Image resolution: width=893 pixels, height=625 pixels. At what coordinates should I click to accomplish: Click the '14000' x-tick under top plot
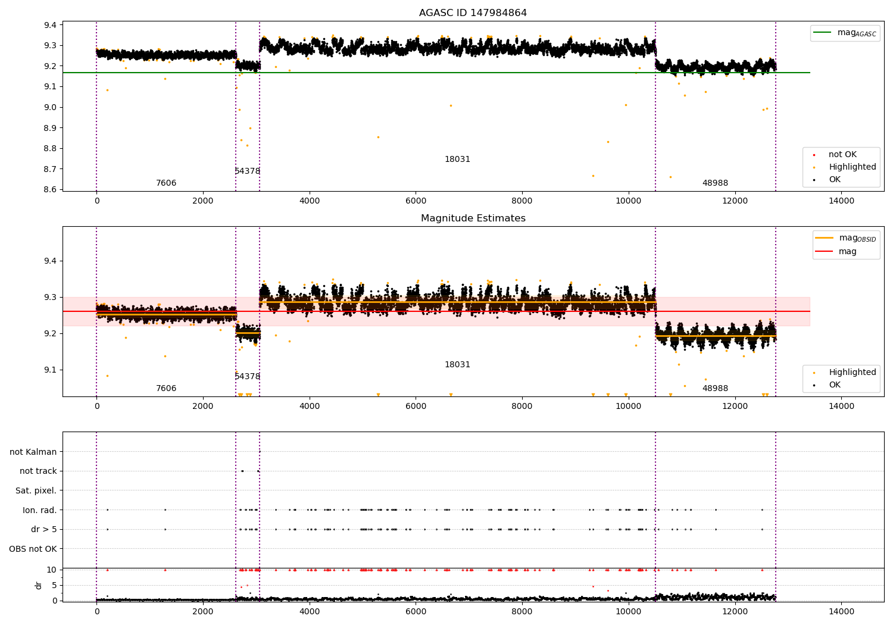click(x=841, y=201)
